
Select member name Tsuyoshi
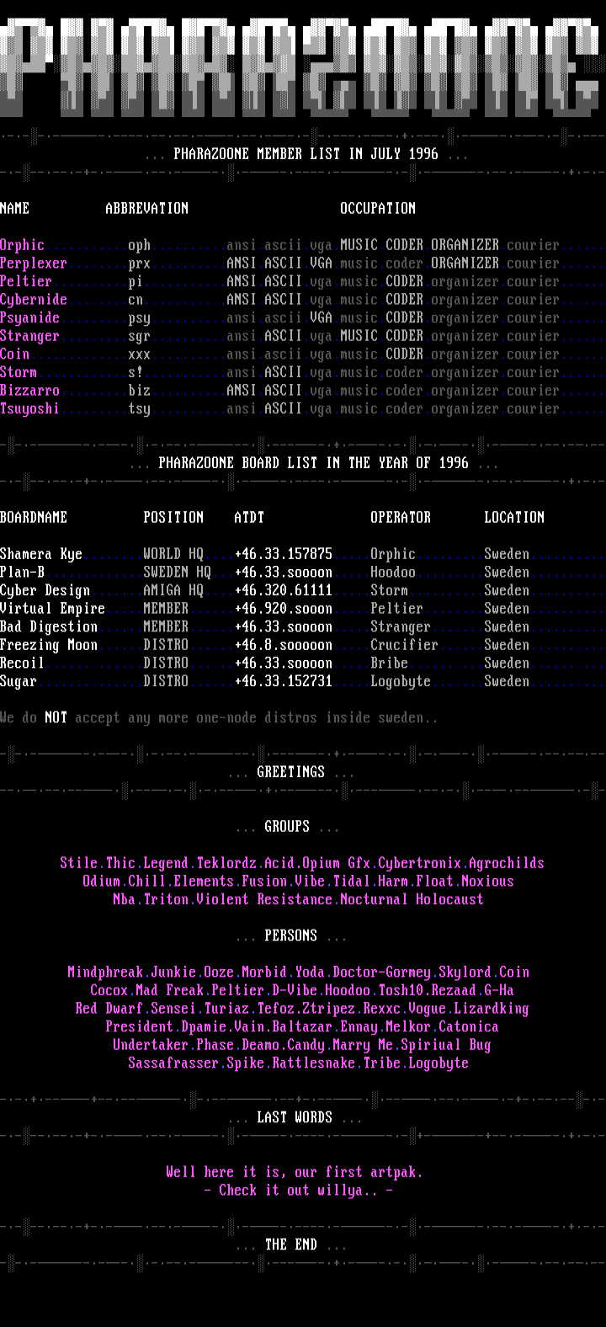[x=30, y=409]
